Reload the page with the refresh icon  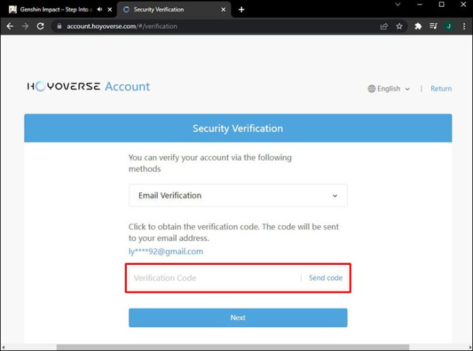(x=40, y=26)
